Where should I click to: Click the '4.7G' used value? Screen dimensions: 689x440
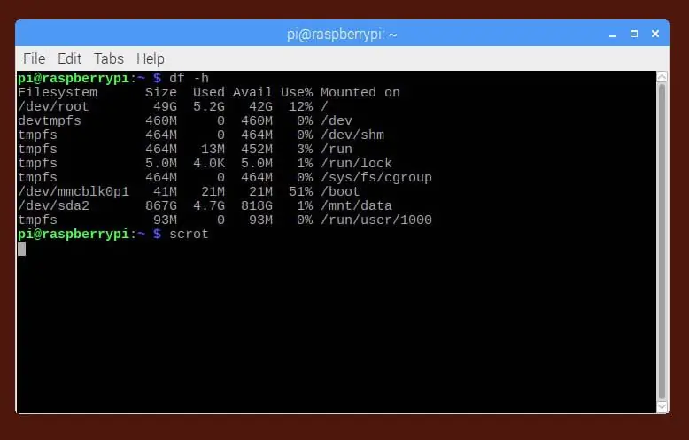pos(209,206)
